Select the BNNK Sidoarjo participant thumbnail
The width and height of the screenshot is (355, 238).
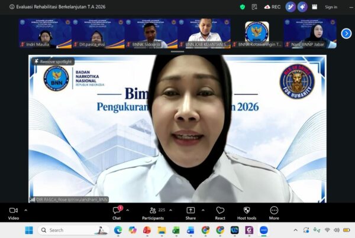[x=151, y=34]
